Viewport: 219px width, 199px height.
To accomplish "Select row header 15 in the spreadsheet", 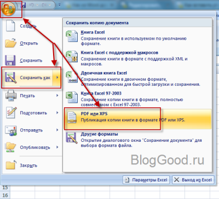I will coord(5,187).
